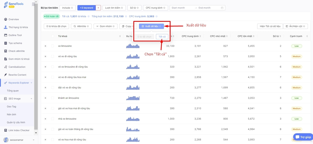Expand the vé xe hoa mai đi vũng tàu row
The height and width of the screenshot is (144, 313).
point(45,140)
